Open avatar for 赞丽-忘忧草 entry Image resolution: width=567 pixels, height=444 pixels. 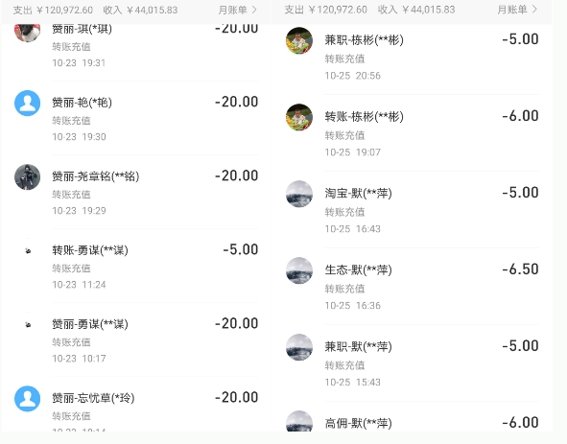(27, 398)
